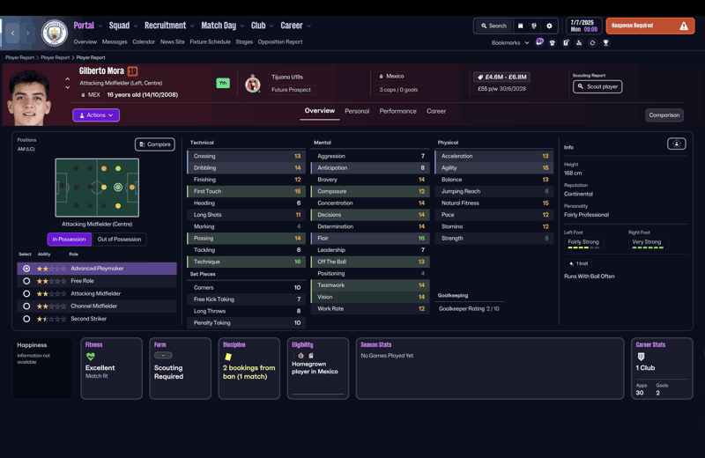Open the Manchester City club badge
Viewport: 705px width, 458px height.
55,33
